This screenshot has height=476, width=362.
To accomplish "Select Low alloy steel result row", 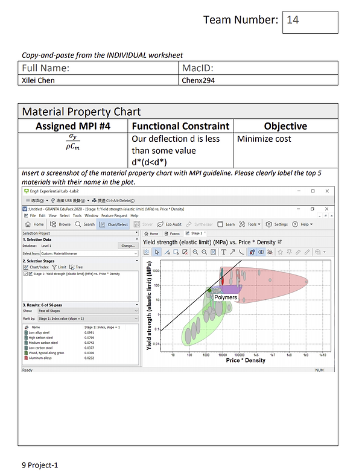I will click(x=80, y=332).
